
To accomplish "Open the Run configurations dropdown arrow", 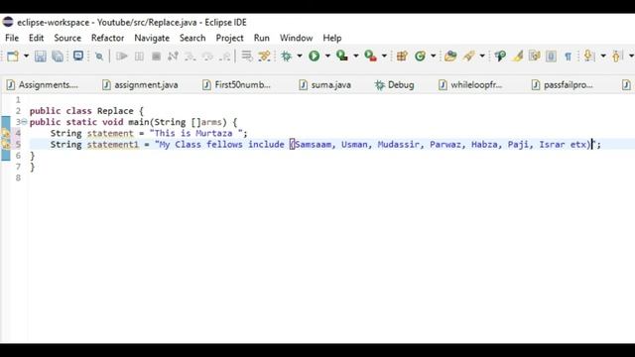I will pos(327,56).
